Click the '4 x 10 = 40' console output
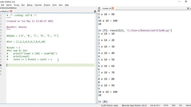This screenshot has width=191, height=107. [x=106, y=53]
